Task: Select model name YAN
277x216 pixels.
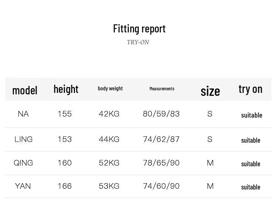Action: (x=23, y=186)
